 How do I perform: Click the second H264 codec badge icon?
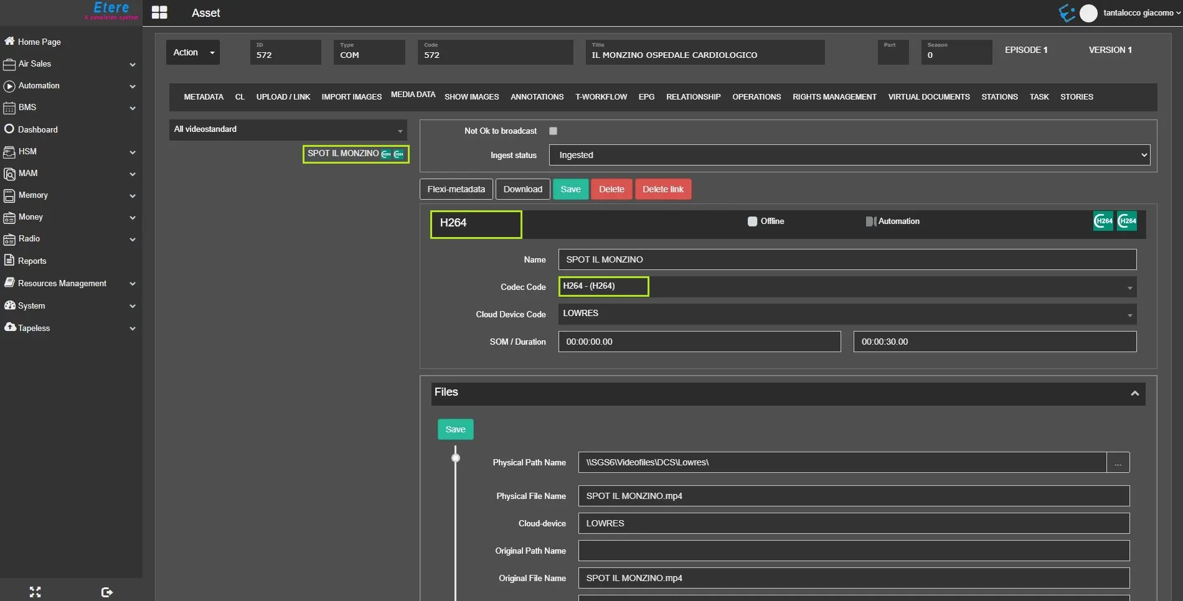coord(1126,221)
